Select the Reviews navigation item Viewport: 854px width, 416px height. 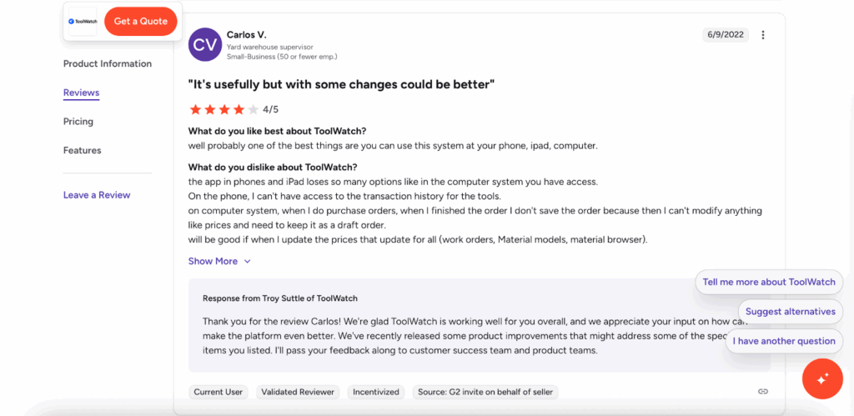[x=82, y=93]
